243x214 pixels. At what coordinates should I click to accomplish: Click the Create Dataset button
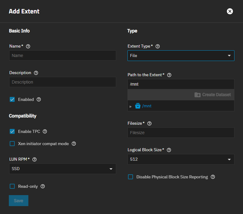(213, 95)
